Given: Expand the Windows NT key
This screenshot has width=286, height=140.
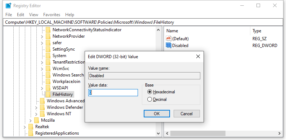Looking at the screenshot, I should coord(36,114).
